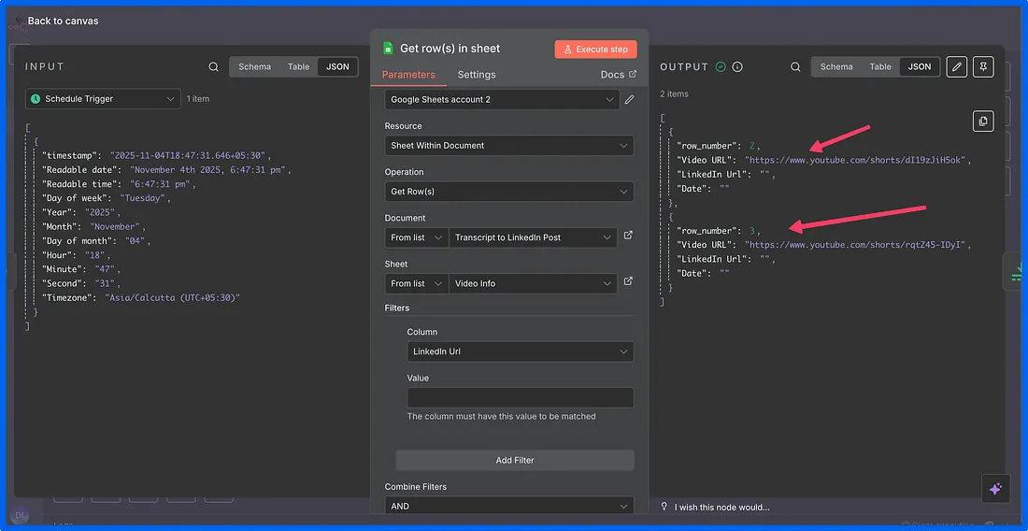Open the Operation Get Row(s) dropdown
Viewport: 1028px width, 531px height.
(x=508, y=192)
